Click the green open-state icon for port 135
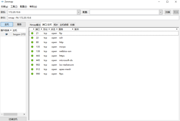Viewport: 180px width, 121px height. point(32,47)
